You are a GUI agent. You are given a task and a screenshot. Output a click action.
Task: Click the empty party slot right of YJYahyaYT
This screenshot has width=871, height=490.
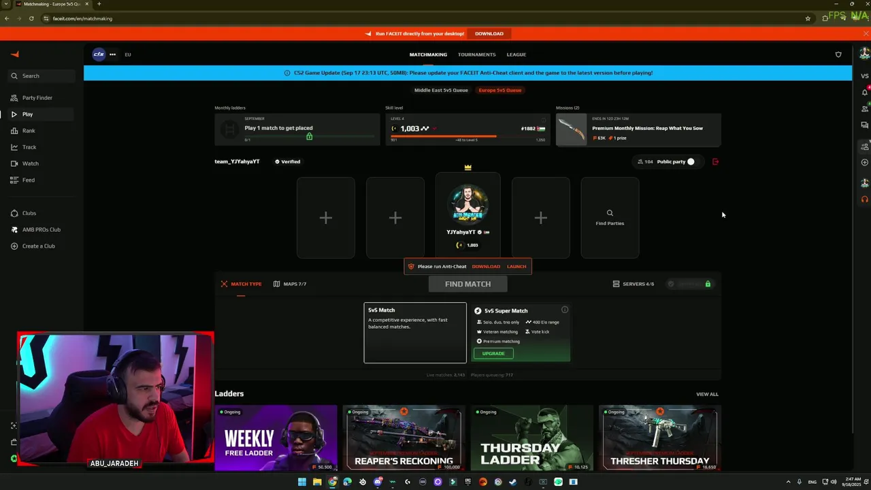[541, 218]
